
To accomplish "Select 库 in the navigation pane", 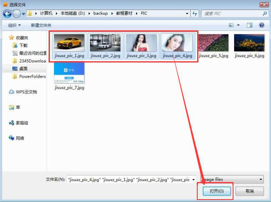I will click(x=18, y=108).
